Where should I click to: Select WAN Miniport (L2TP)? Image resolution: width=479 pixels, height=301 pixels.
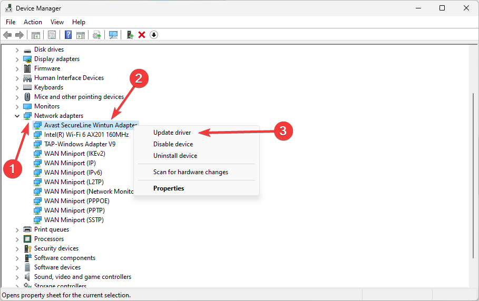click(x=74, y=182)
